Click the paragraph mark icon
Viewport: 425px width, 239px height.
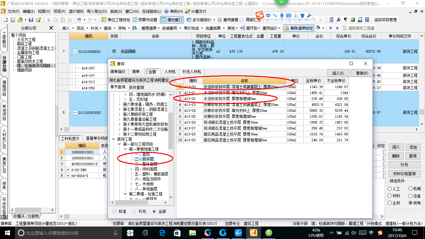[345, 20]
